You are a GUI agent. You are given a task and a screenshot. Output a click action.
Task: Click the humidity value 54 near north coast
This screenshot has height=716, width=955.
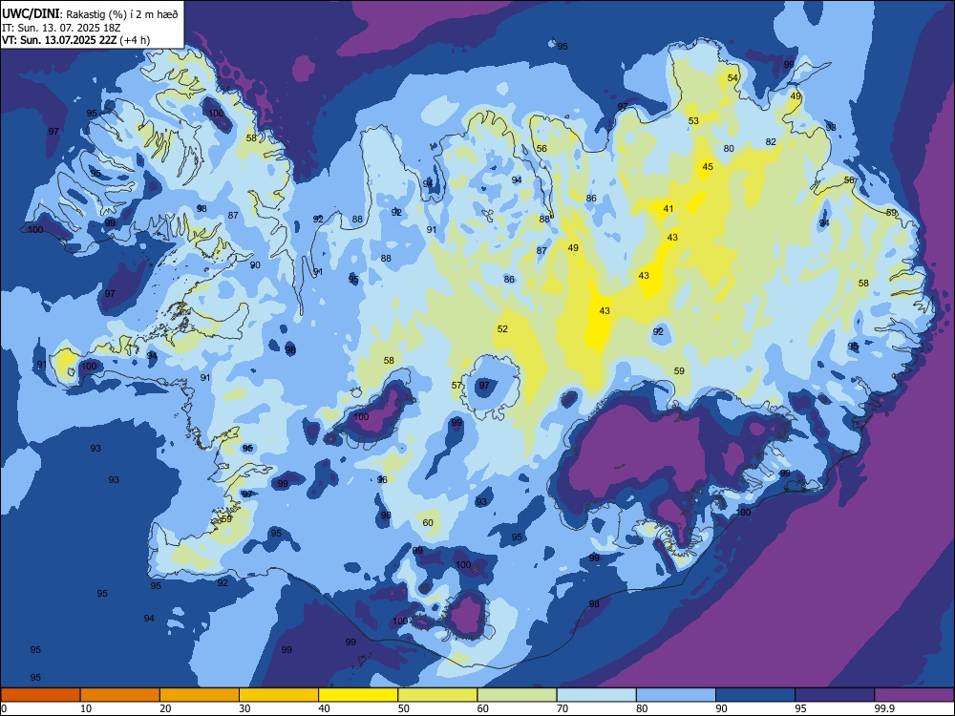pyautogui.click(x=732, y=78)
